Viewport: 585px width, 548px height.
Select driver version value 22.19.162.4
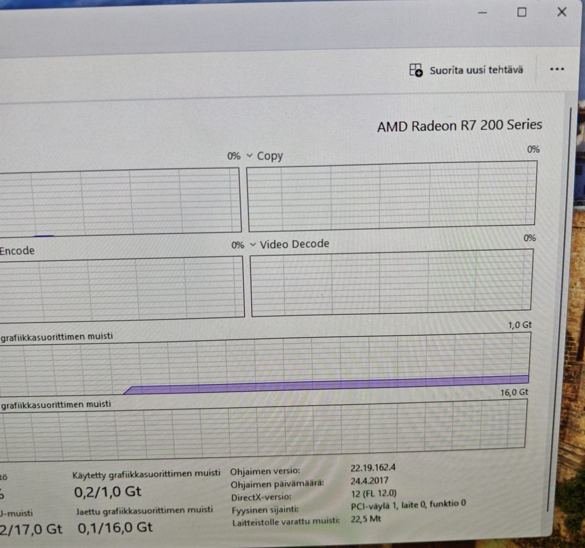(373, 468)
